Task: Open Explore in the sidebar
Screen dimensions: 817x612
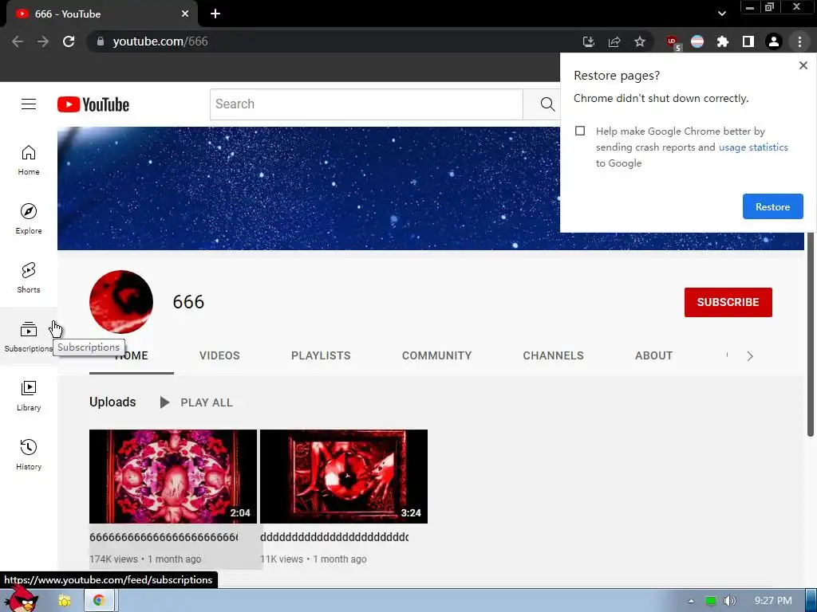Action: pos(29,218)
